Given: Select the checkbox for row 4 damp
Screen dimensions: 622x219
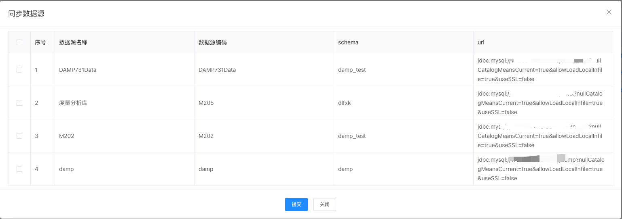Looking at the screenshot, I should tap(19, 169).
